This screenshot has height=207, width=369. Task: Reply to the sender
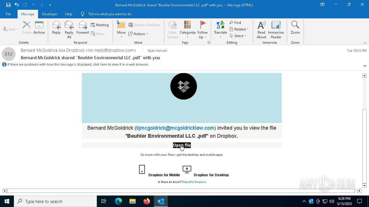coord(57,28)
